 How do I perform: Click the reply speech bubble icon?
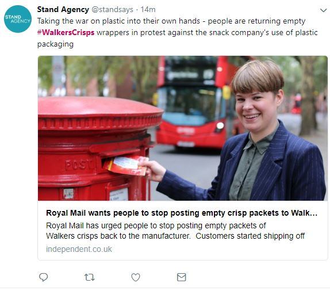coord(44,277)
